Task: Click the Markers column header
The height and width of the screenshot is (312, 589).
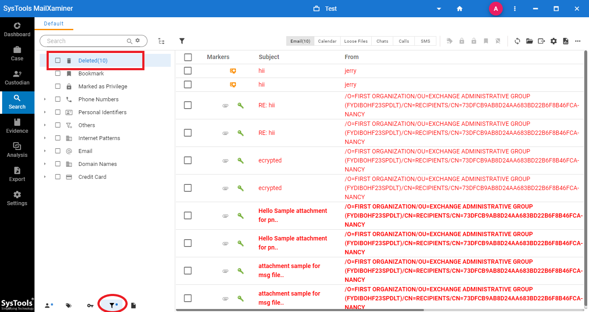Action: coord(218,57)
